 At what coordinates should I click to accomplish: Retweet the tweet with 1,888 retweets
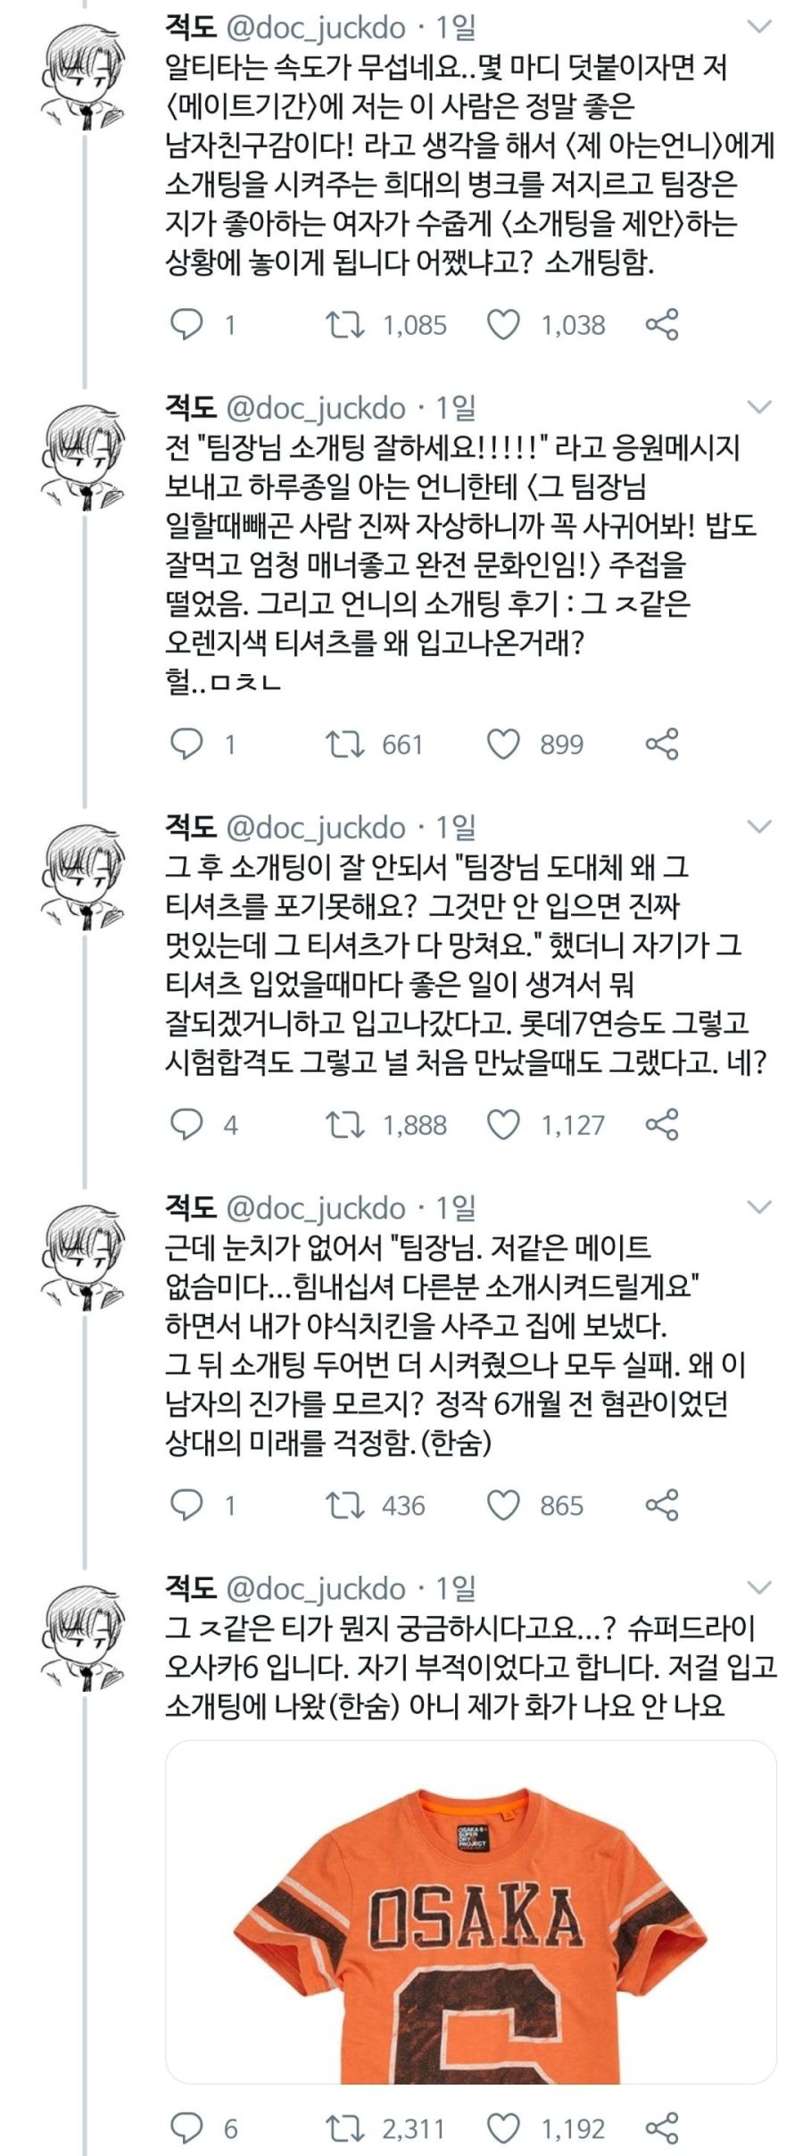pos(344,1125)
